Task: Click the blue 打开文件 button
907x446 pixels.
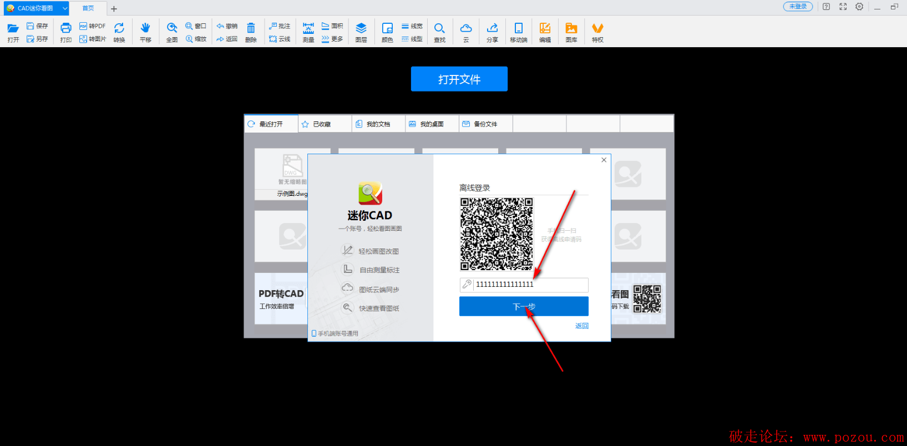Action: pyautogui.click(x=459, y=79)
